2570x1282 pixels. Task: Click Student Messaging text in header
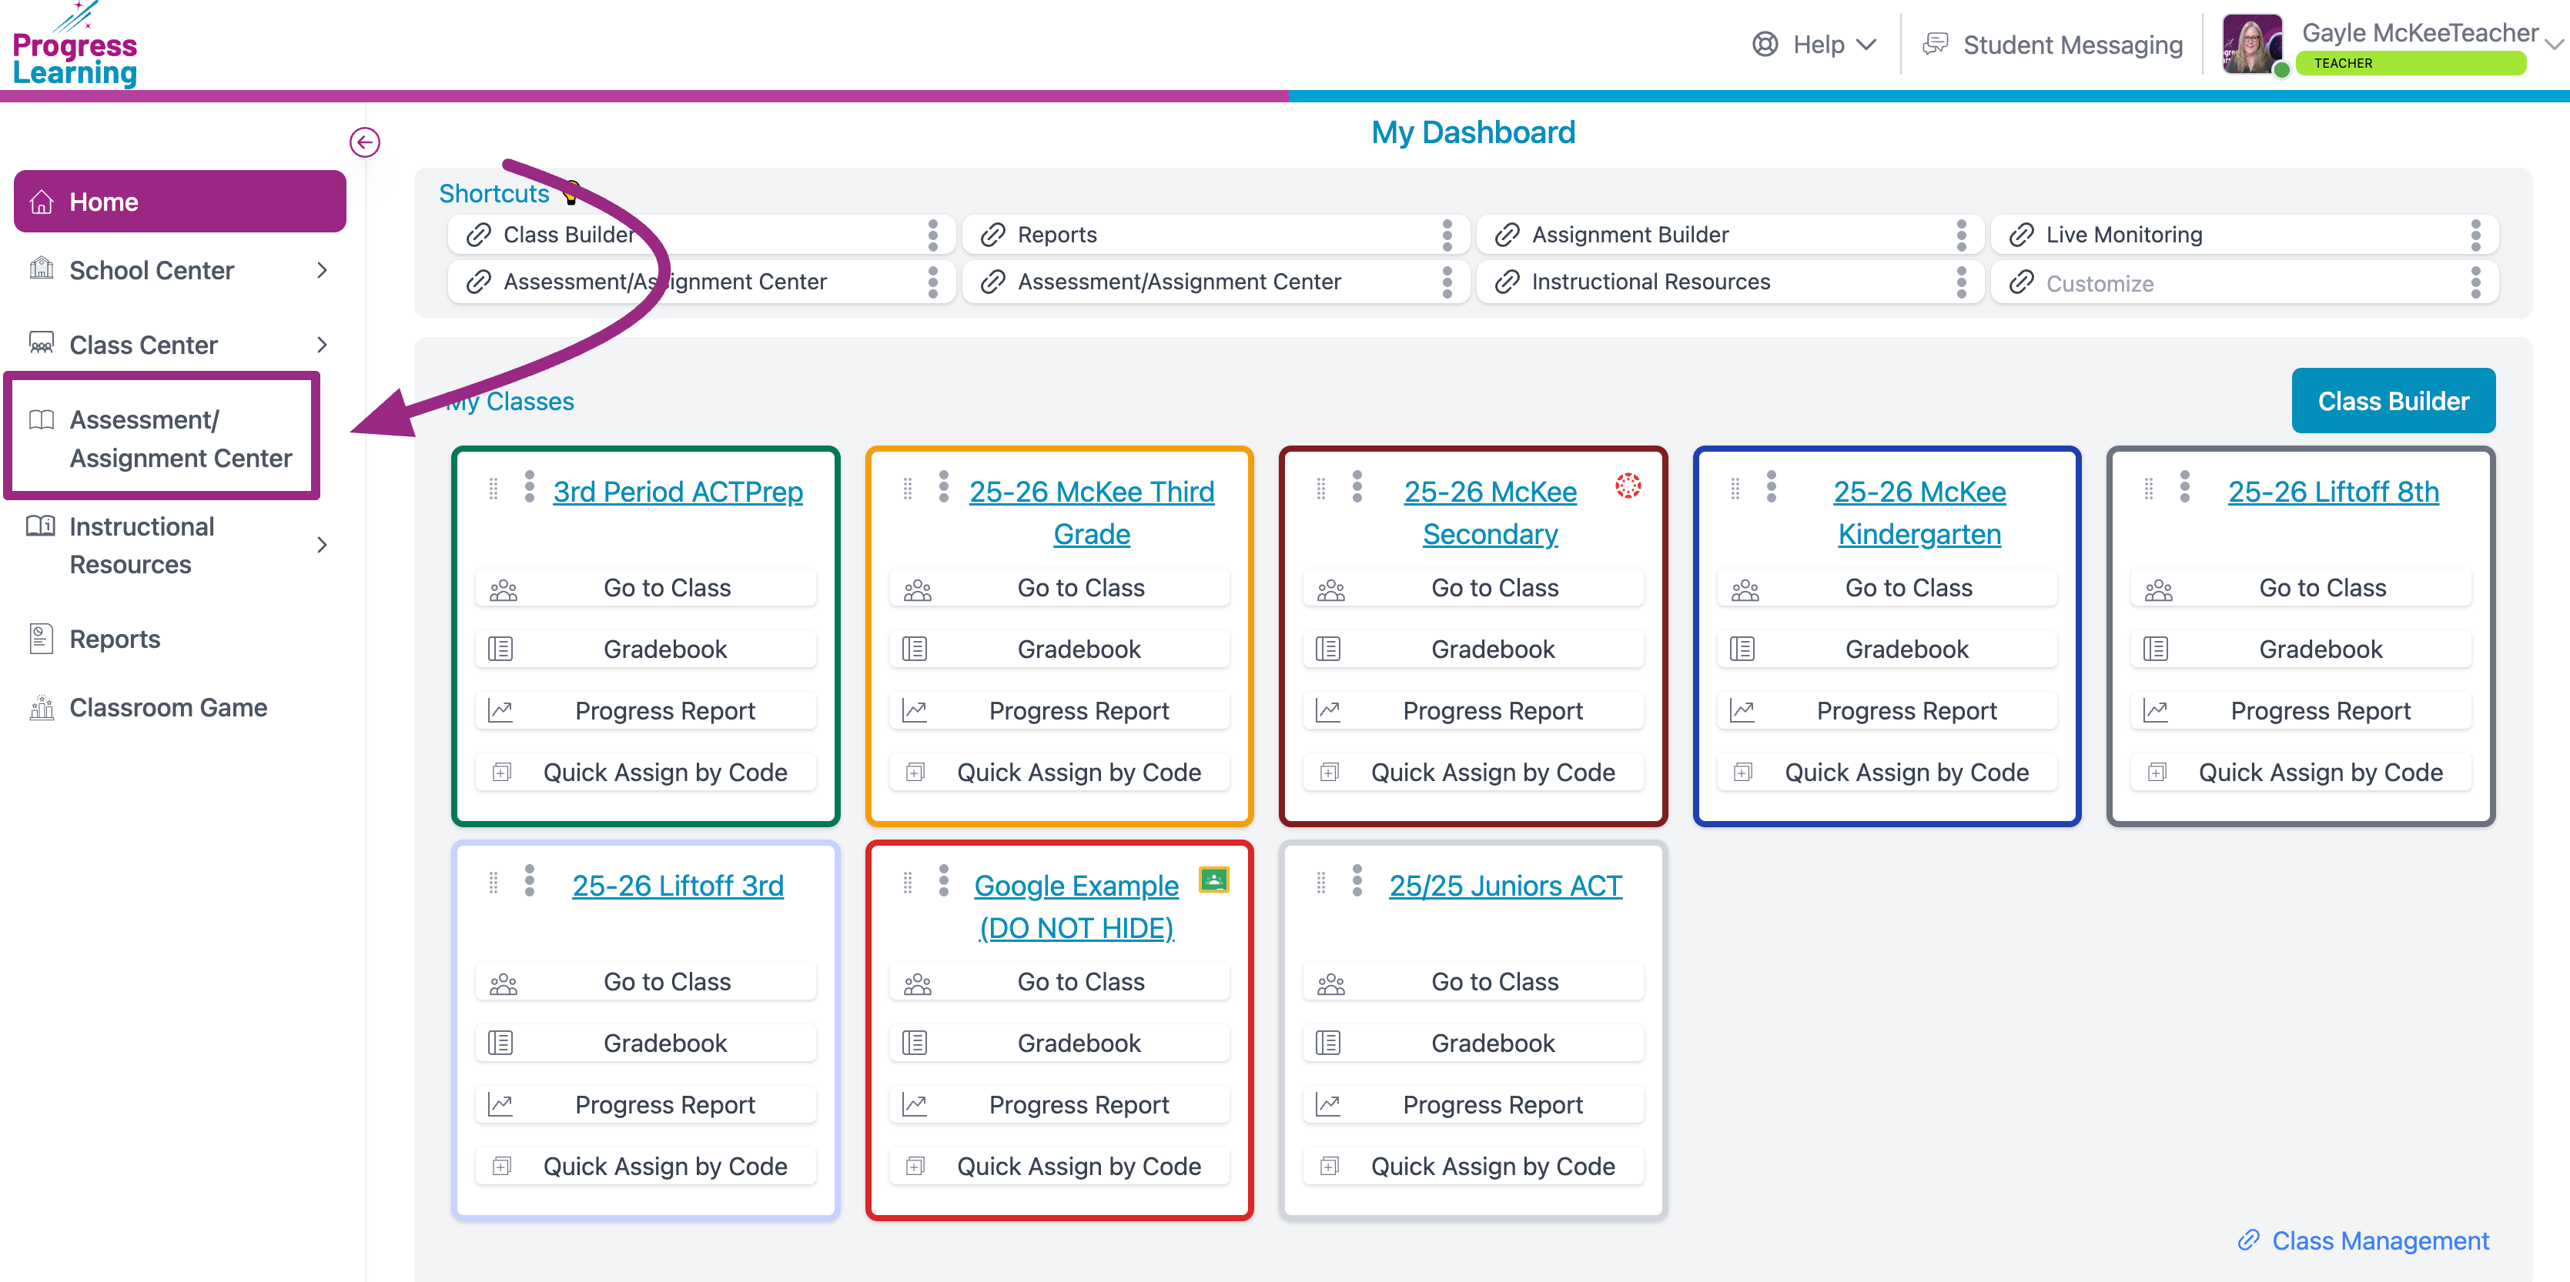coord(2072,45)
